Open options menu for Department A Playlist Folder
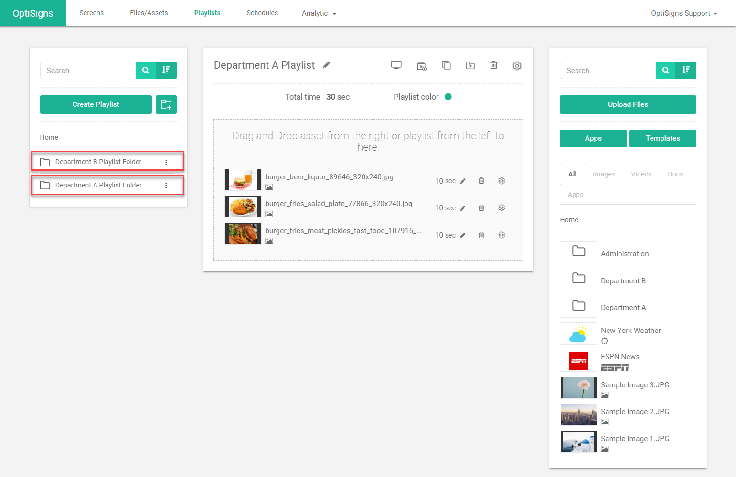 pyautogui.click(x=166, y=186)
